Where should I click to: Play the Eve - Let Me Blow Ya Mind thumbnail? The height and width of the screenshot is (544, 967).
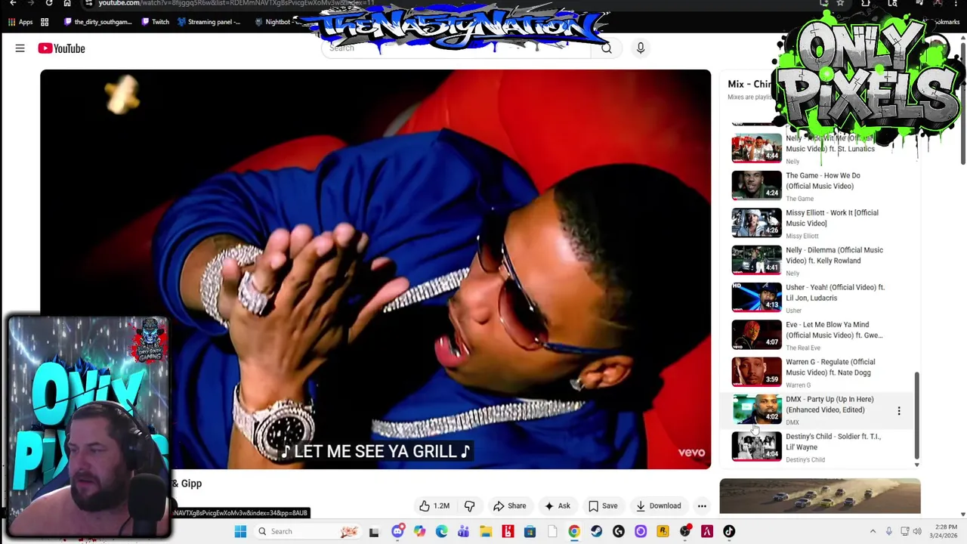[x=756, y=335]
